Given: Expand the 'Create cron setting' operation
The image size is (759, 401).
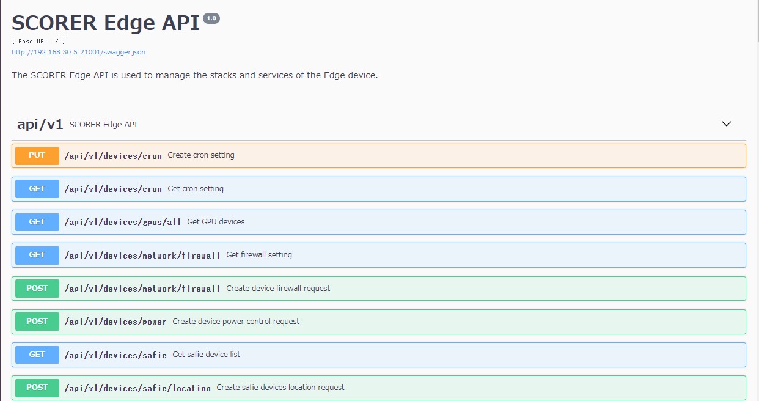Looking at the screenshot, I should click(200, 155).
